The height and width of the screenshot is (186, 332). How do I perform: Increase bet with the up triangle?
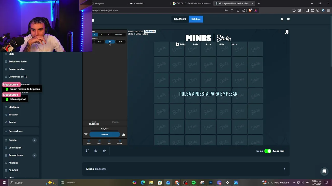point(123,134)
